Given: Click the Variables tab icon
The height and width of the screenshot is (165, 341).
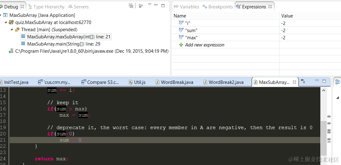Looking at the screenshot, I should 176,7.
